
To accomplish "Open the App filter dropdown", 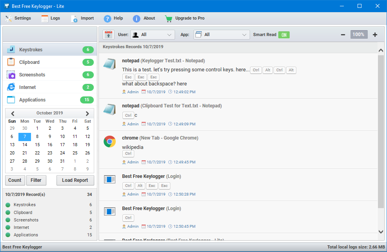I will (221, 34).
